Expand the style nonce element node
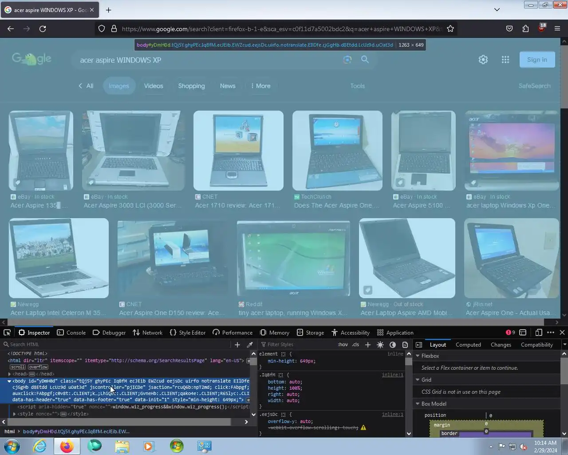The width and height of the screenshot is (568, 455). (x=15, y=414)
